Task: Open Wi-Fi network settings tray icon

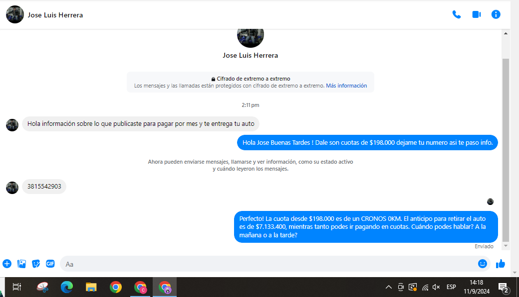Action: point(425,288)
